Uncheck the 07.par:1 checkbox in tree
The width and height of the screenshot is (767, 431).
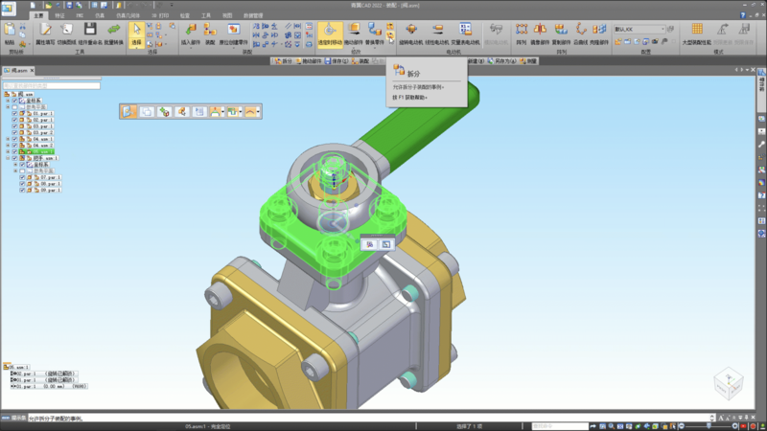coord(23,177)
